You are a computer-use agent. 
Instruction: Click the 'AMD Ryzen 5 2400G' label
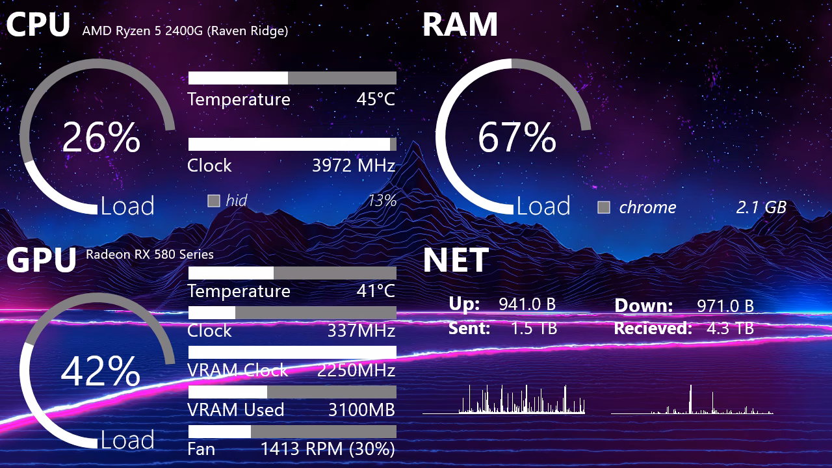(x=184, y=30)
